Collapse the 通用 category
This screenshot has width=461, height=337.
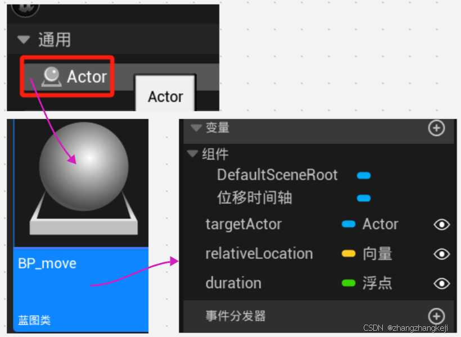(24, 39)
